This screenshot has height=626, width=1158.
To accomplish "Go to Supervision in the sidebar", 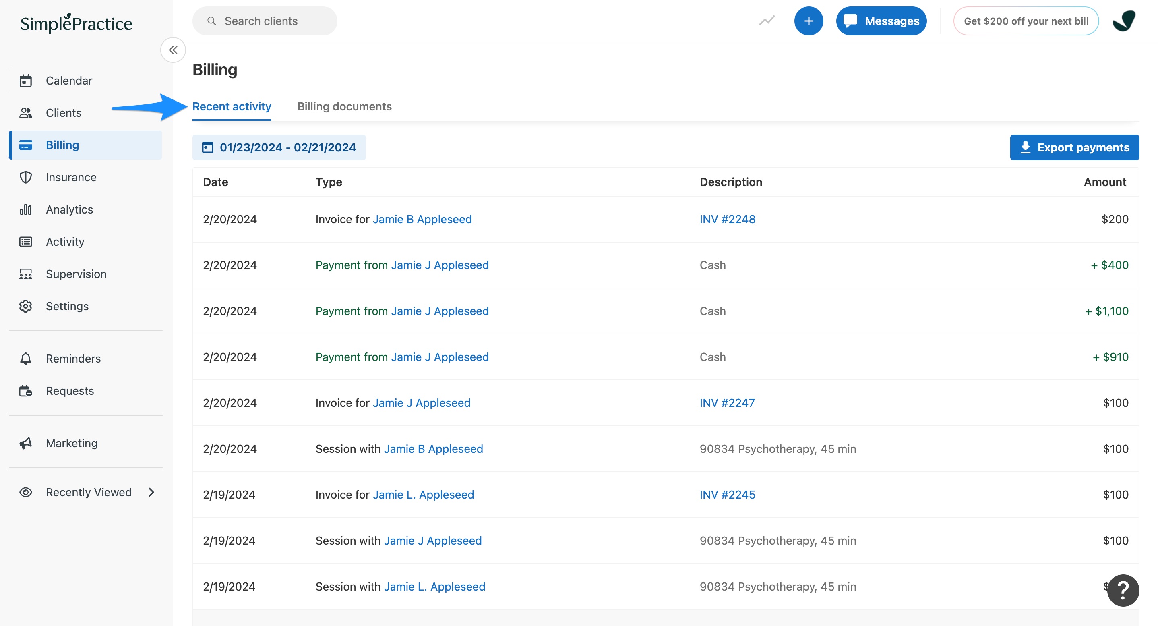I will [76, 274].
